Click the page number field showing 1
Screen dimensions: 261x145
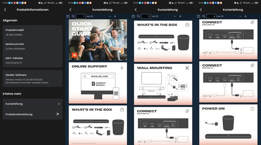[x=81, y=16]
